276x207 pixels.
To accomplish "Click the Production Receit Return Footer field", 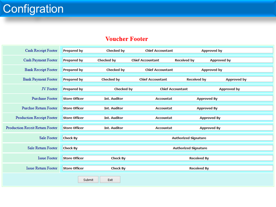I will point(167,128).
